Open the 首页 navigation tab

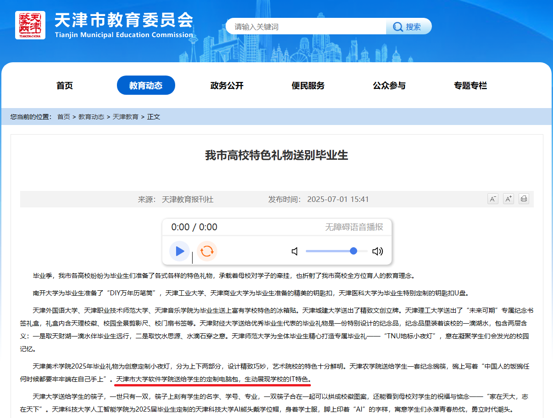[x=65, y=86]
